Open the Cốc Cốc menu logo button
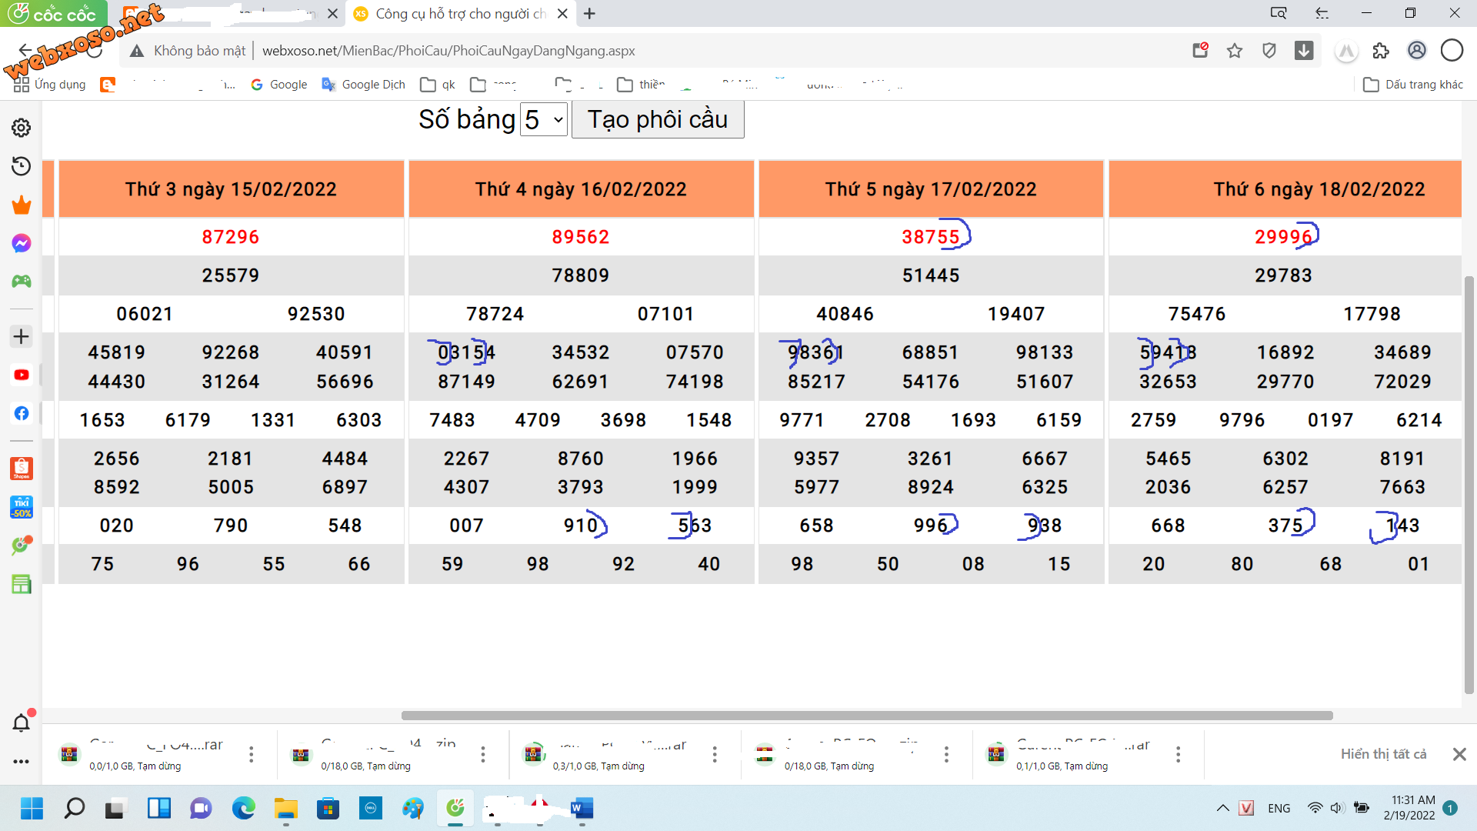The width and height of the screenshot is (1477, 831). 52,14
